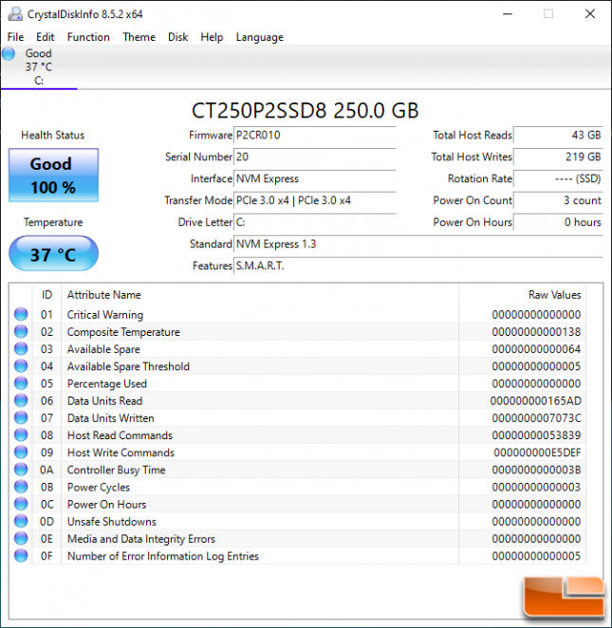This screenshot has width=612, height=628.
Task: Click status orb of Unsafe Shutdowns row
Action: [21, 521]
